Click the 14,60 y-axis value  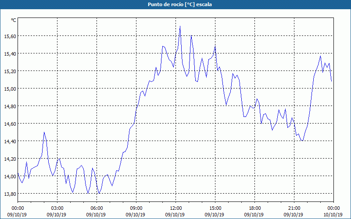pyautogui.click(x=10, y=124)
